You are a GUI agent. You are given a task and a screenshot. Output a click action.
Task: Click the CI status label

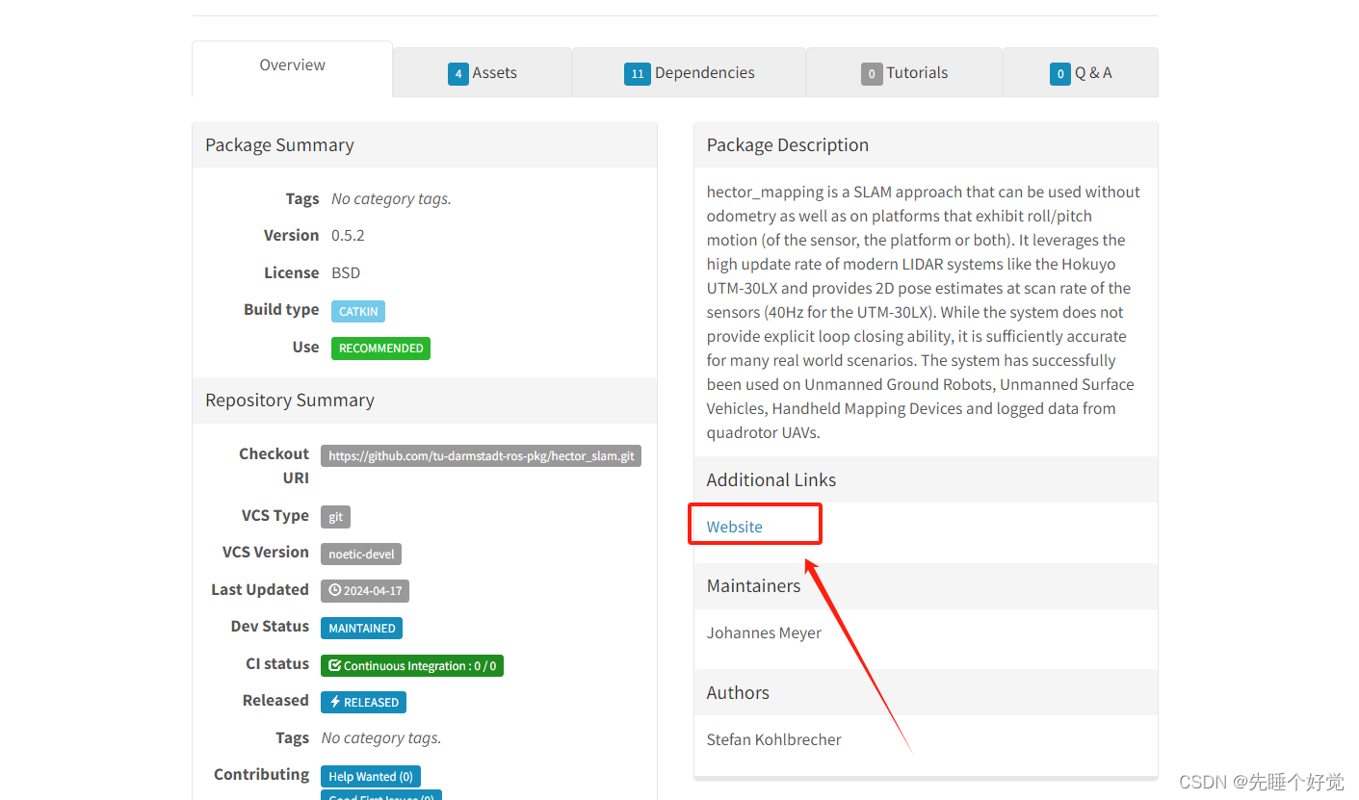click(x=277, y=663)
